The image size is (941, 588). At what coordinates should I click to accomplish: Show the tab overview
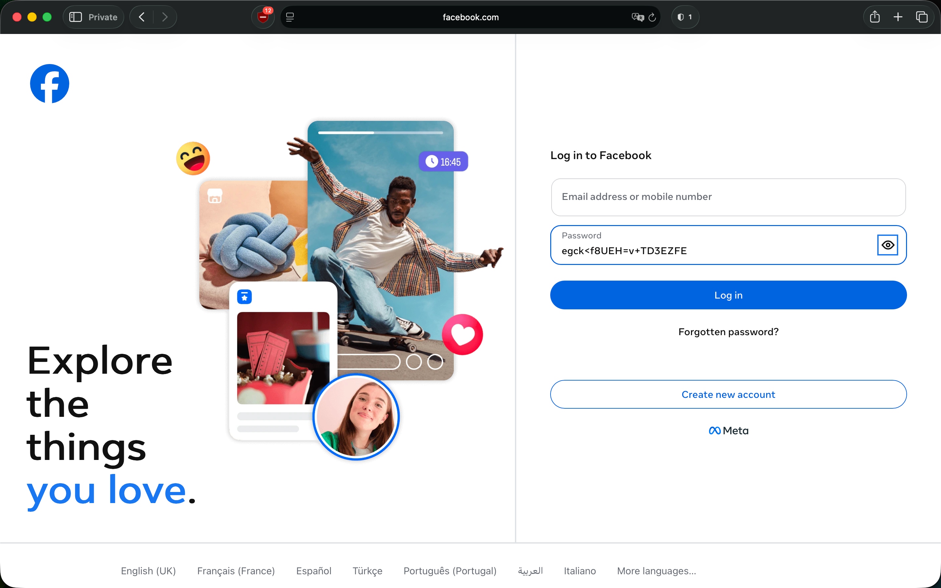click(922, 17)
